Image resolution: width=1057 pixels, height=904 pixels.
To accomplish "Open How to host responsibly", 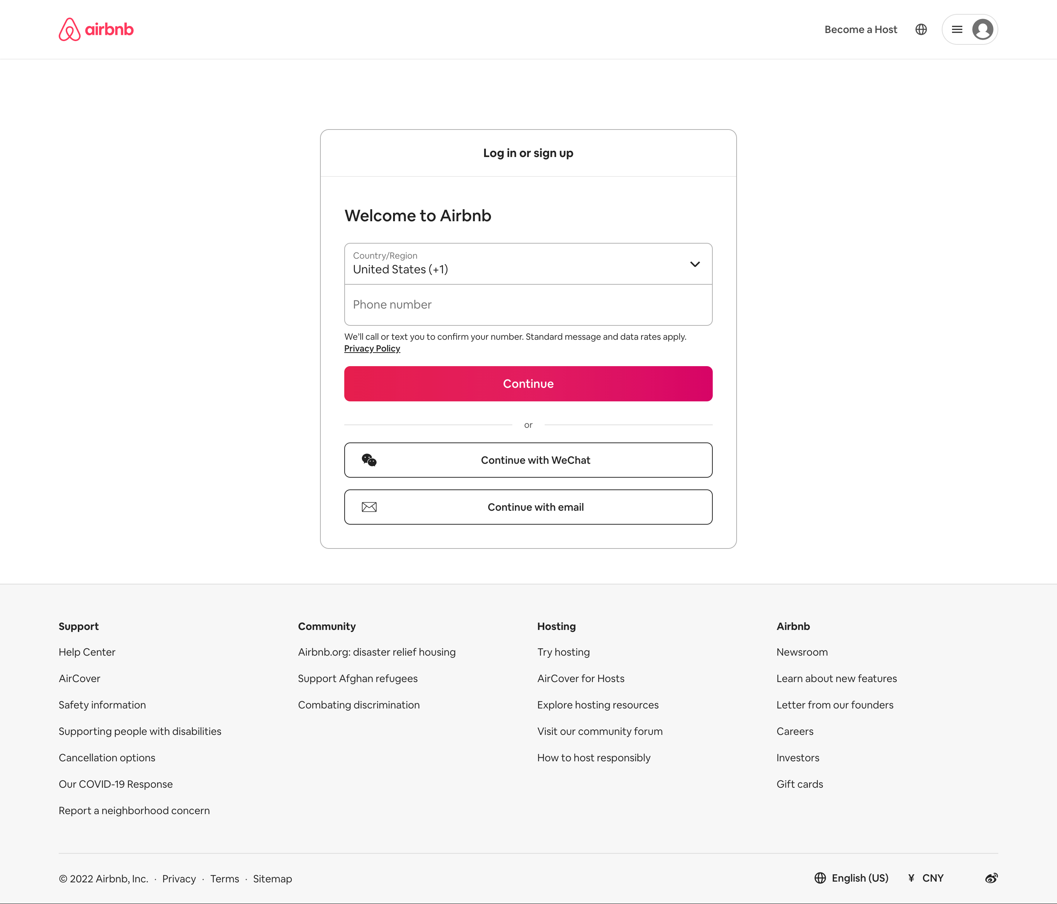I will click(594, 758).
